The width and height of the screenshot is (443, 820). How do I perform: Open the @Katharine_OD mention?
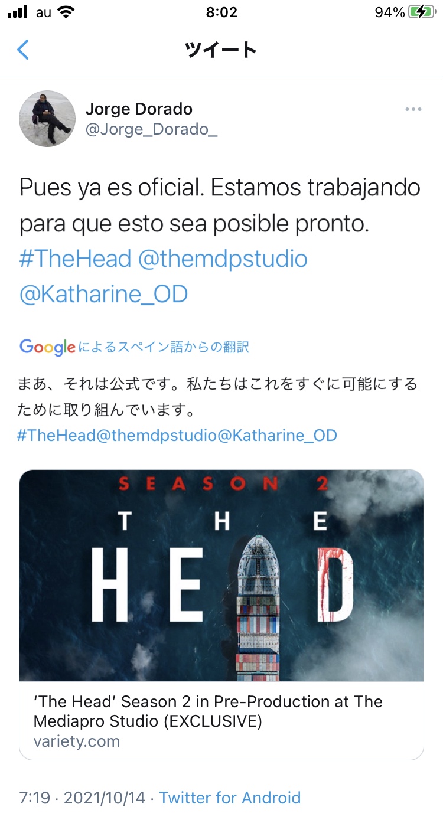tap(103, 293)
